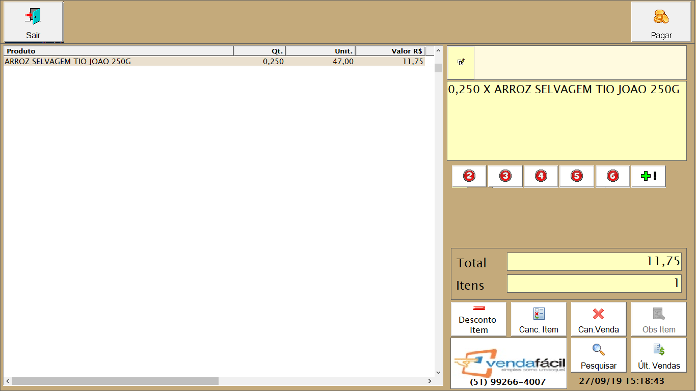This screenshot has width=696, height=391.
Task: Cancel the sale with Can.Venda
Action: pos(599,319)
